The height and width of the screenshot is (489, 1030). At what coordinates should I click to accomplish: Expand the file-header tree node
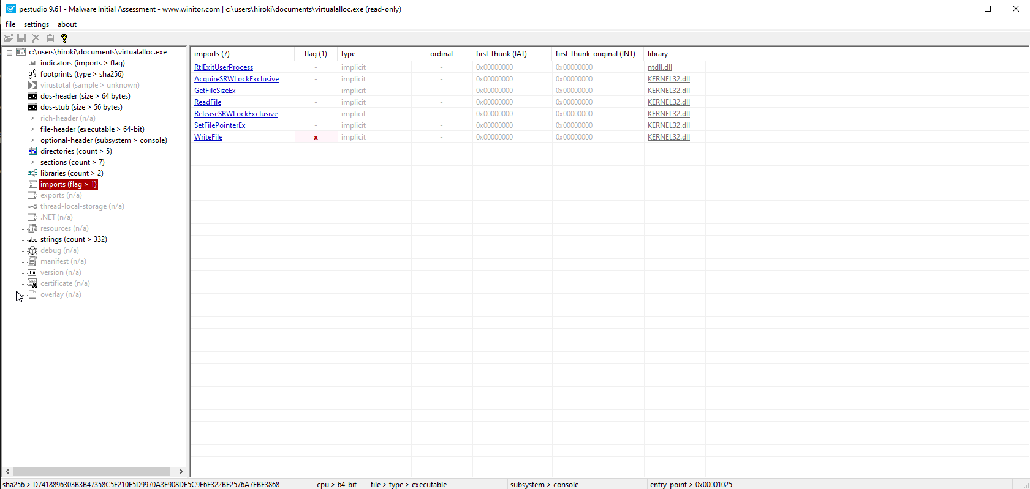(32, 129)
